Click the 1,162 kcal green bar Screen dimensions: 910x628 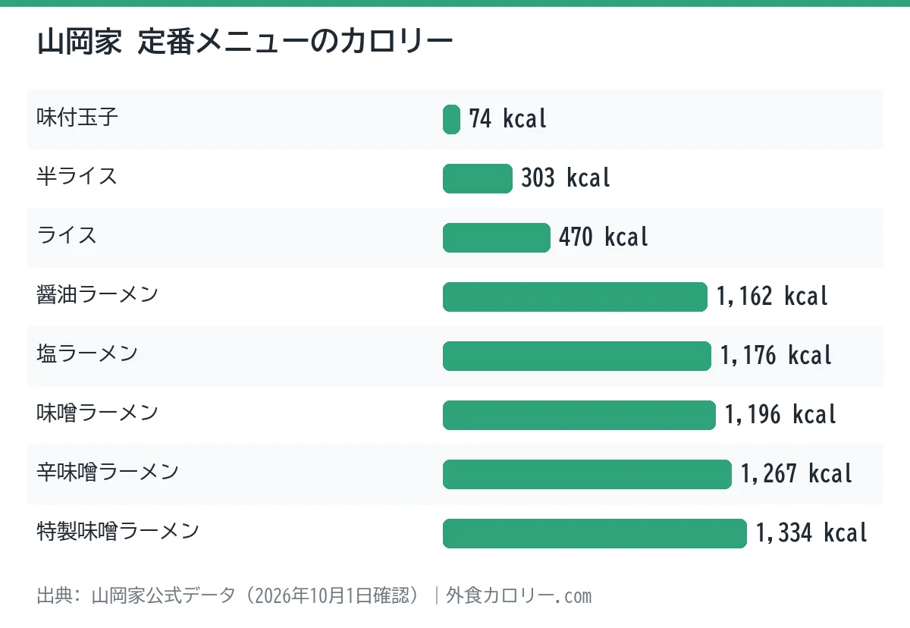(575, 297)
